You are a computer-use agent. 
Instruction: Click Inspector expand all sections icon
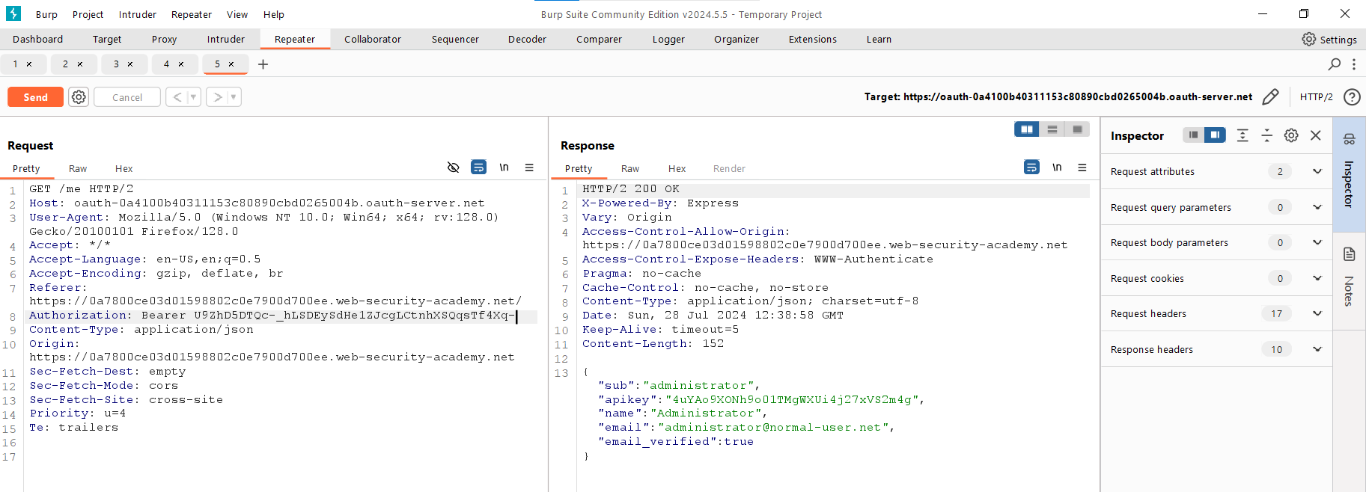click(1242, 135)
